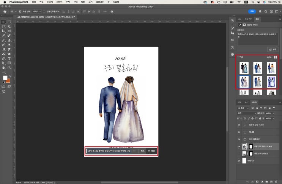Select the Hand tool
The width and height of the screenshot is (282, 184).
(3, 68)
